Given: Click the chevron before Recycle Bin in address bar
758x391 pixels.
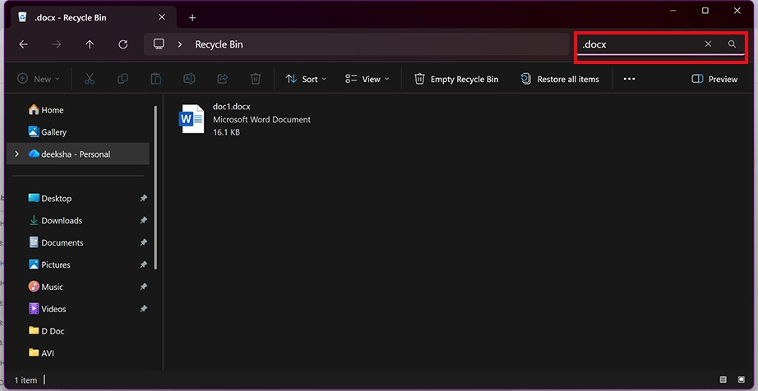Looking at the screenshot, I should (x=180, y=44).
